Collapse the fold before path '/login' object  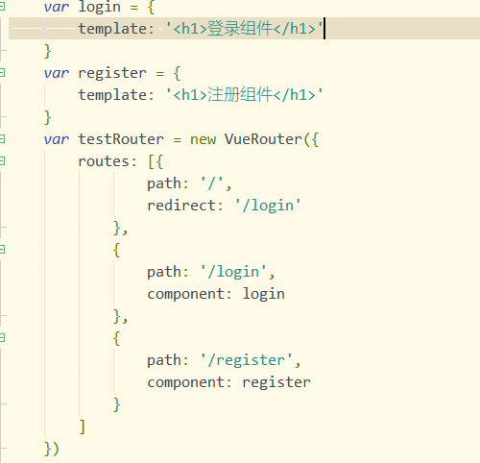(x=2, y=250)
